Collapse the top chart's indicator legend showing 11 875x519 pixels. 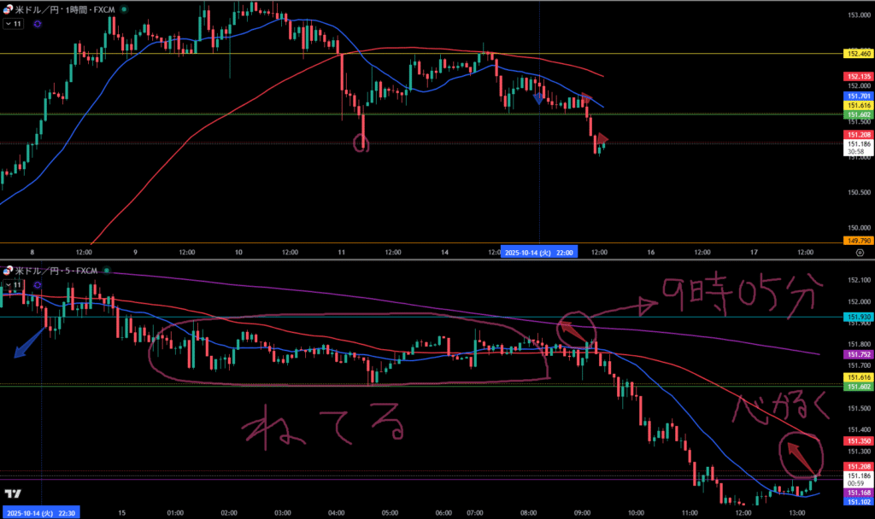pyautogui.click(x=13, y=25)
